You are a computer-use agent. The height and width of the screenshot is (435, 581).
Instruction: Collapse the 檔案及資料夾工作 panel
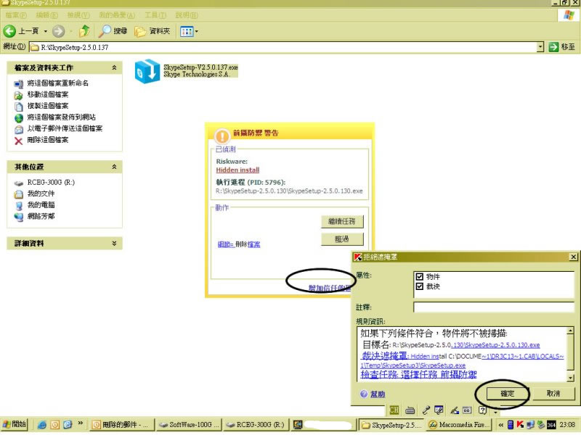114,67
